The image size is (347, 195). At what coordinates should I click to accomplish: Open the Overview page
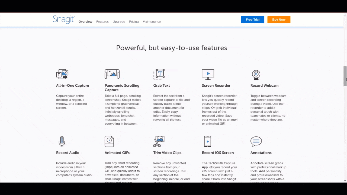tap(85, 22)
